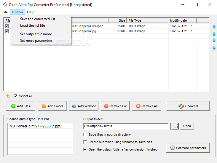
Task: Click the Add Website button
Action: point(84,106)
